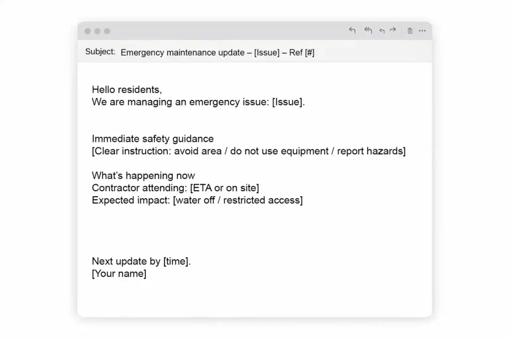The image size is (510, 340).
Task: Click the "Hello residents," greeting line
Action: (x=127, y=90)
